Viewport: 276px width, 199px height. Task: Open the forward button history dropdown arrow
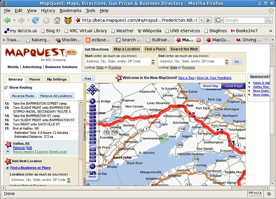point(28,20)
